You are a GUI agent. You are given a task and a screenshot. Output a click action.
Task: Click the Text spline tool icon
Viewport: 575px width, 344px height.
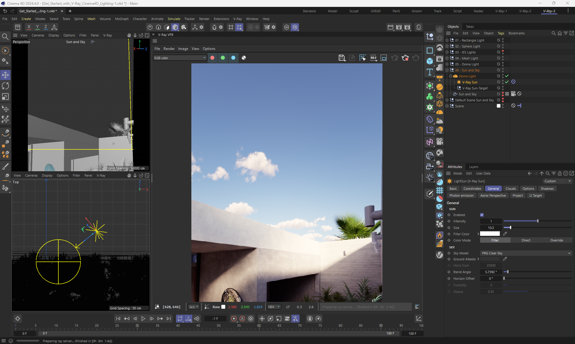click(x=430, y=72)
